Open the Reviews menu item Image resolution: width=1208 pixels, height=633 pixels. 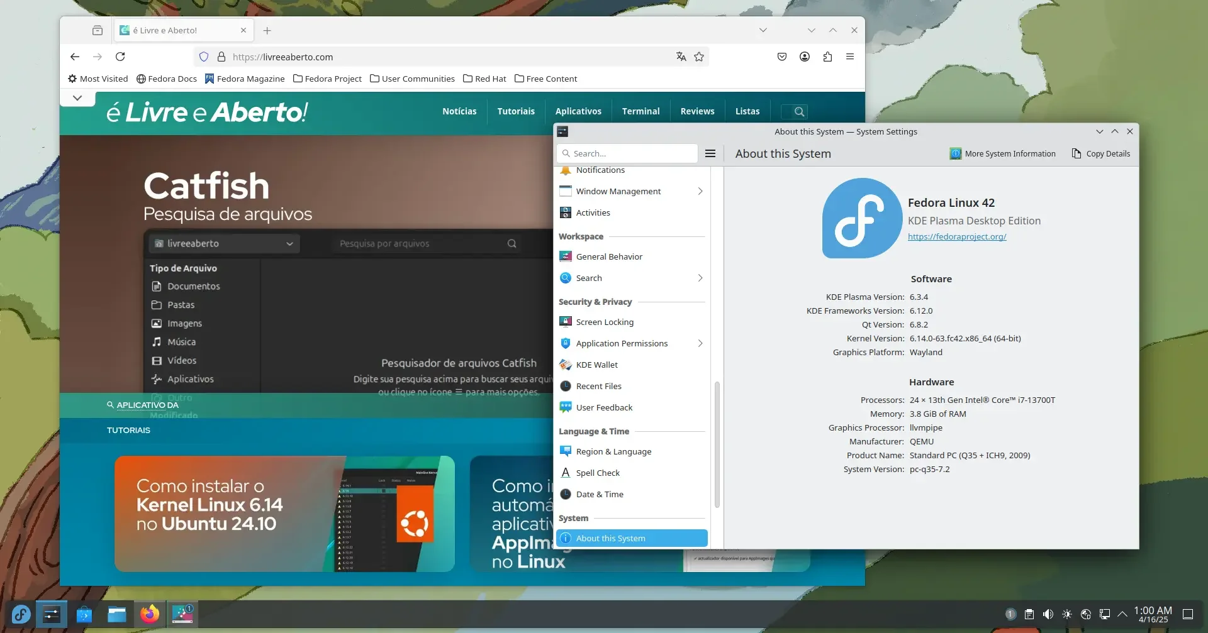point(697,111)
